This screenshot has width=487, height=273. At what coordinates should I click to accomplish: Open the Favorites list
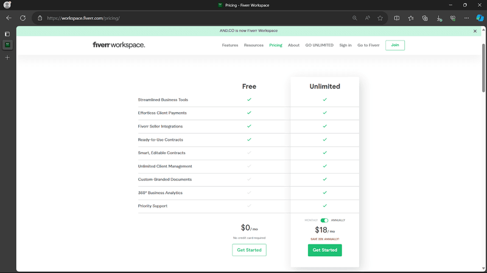click(411, 18)
